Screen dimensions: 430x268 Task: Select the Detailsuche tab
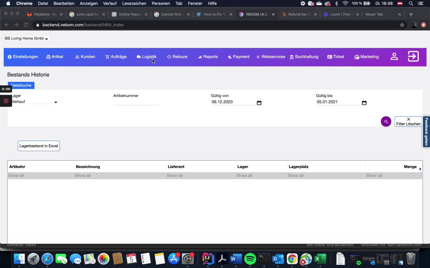coord(21,85)
